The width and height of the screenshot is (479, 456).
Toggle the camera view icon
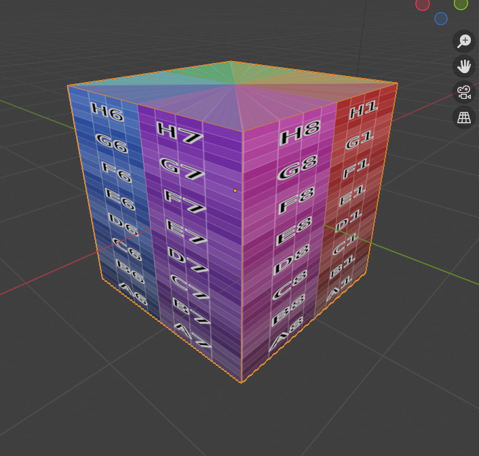[463, 92]
